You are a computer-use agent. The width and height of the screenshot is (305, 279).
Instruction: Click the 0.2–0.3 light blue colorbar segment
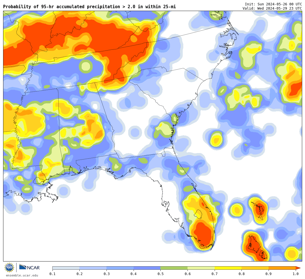[x=93, y=268]
